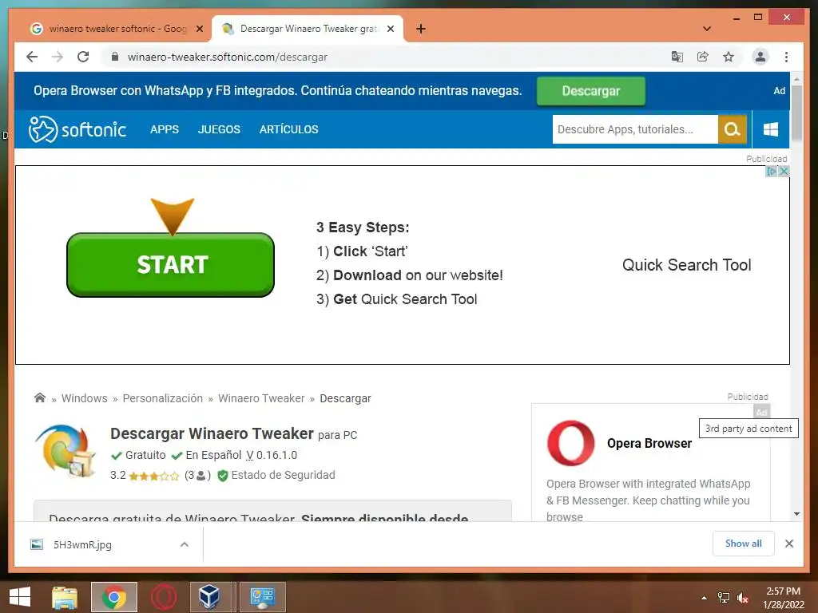
Task: Open the Winaero Tweaker breadcrumb link
Action: (261, 398)
